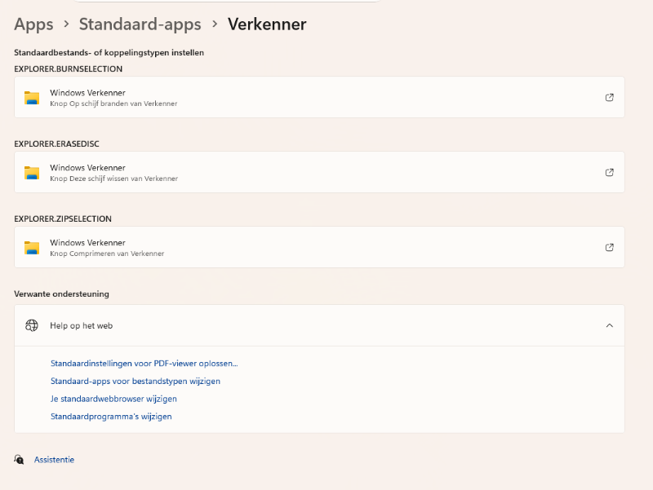The height and width of the screenshot is (490, 653).
Task: Open external link icon for EXPLORER.BURNSELECTION
Action: click(x=609, y=97)
